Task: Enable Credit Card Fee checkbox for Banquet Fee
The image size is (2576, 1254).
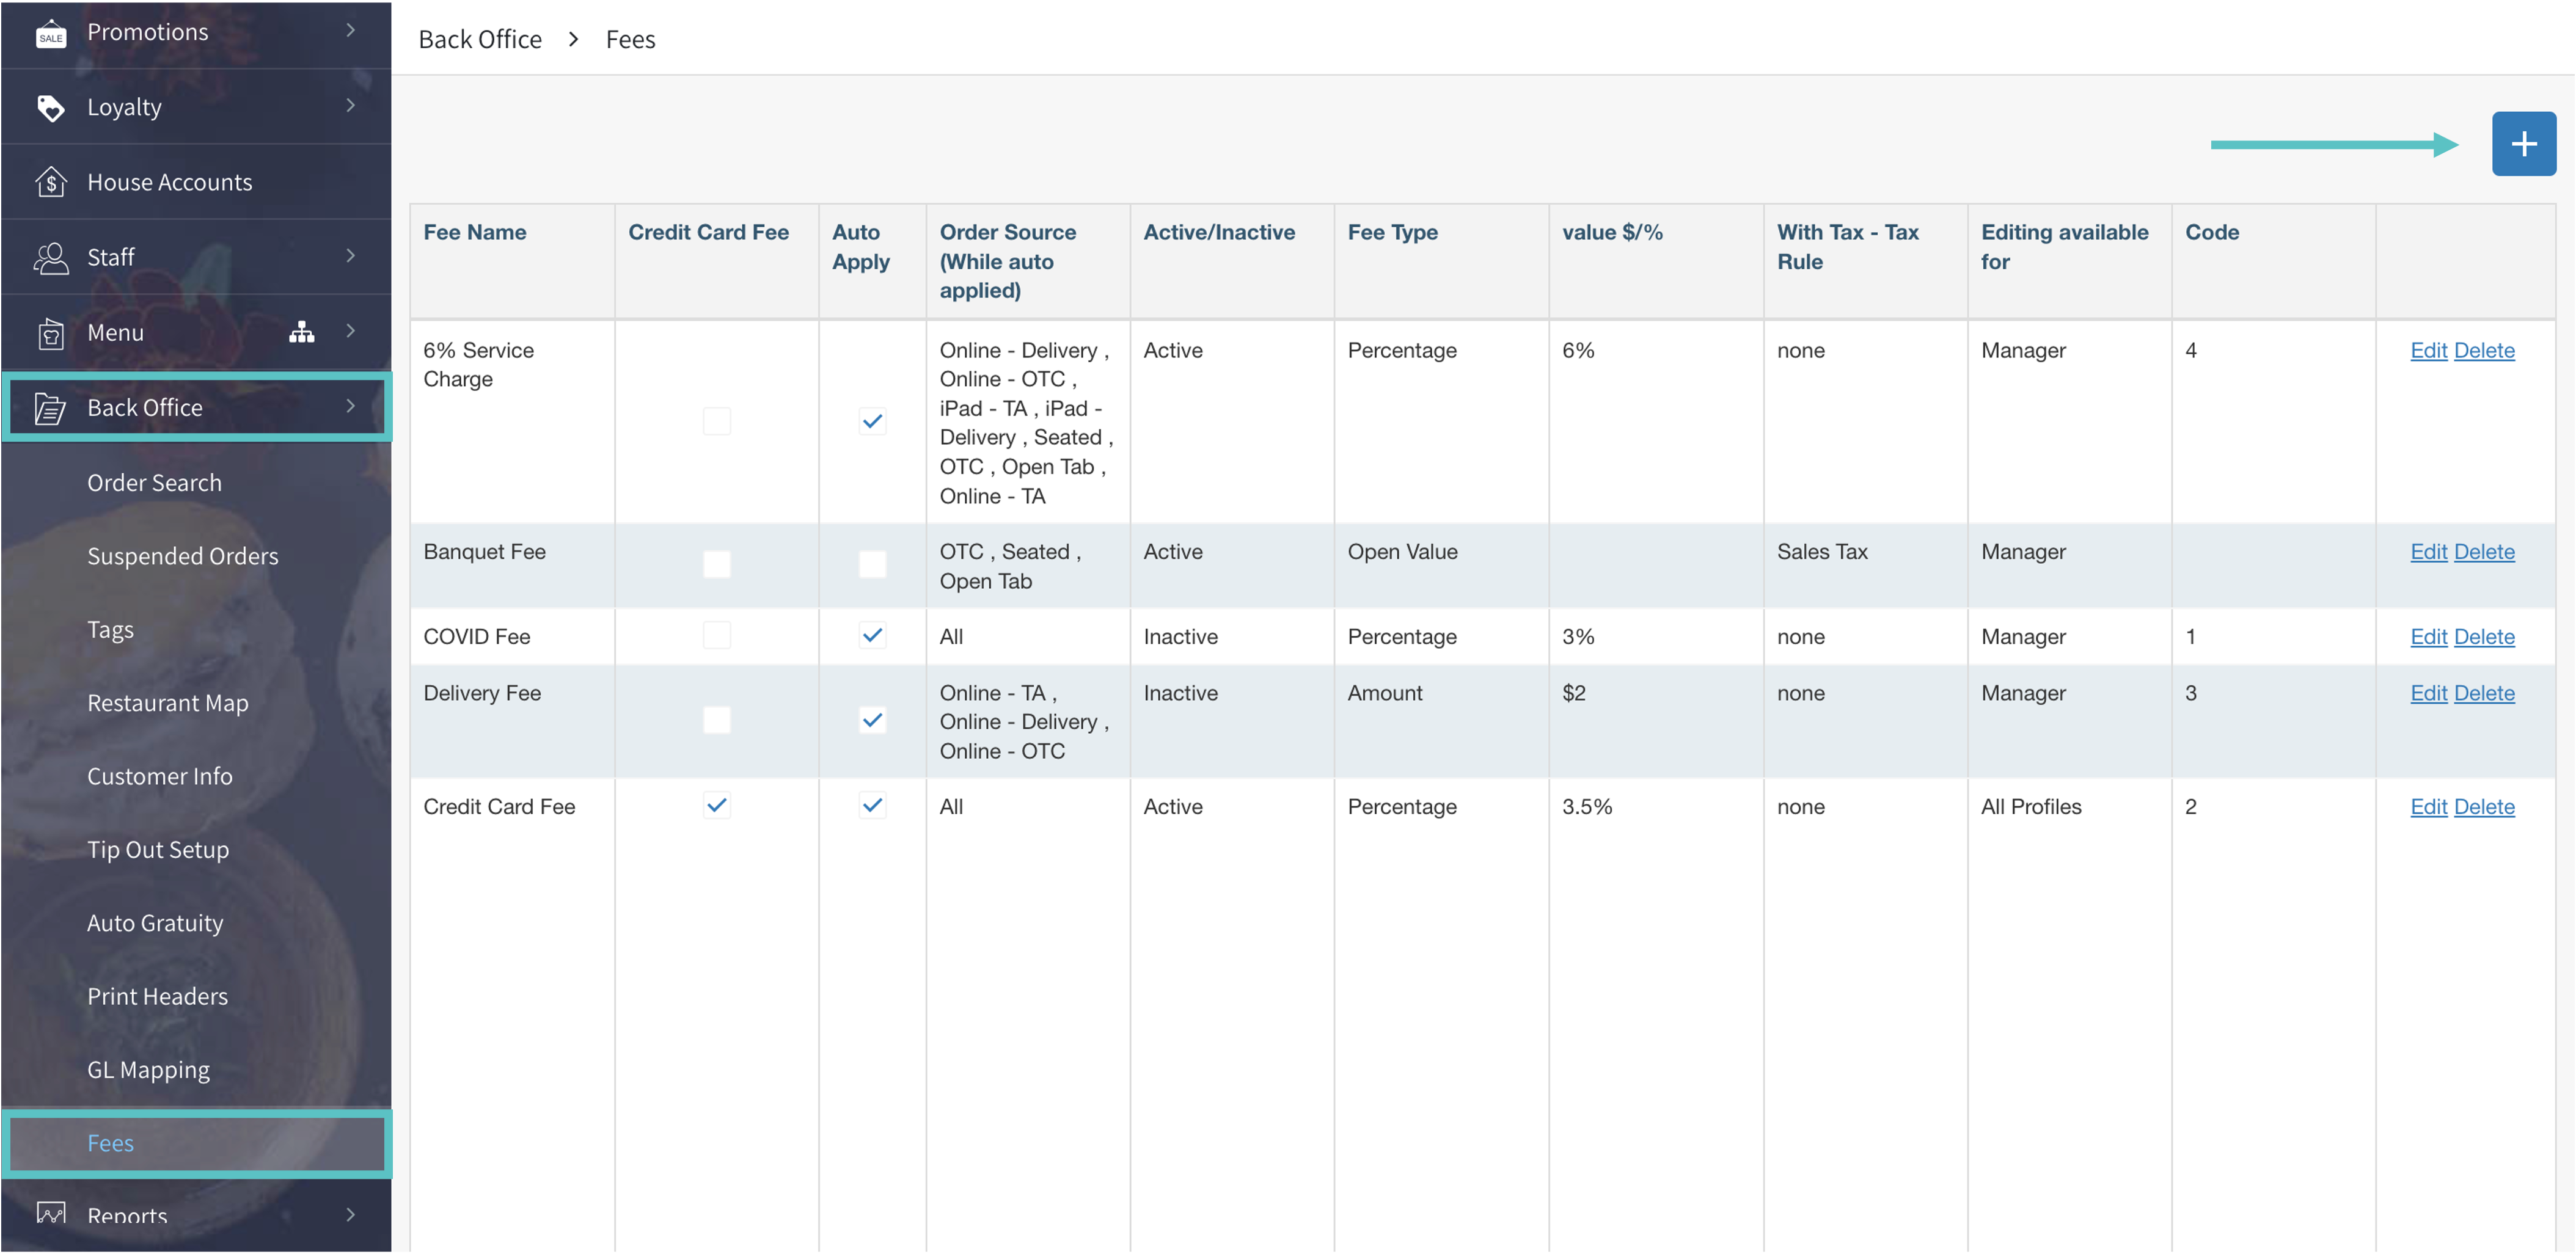Action: tap(716, 565)
